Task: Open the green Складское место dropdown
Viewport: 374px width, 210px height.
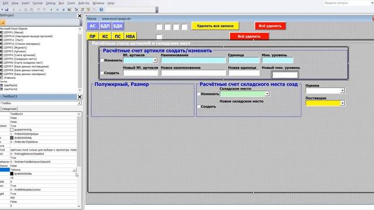Action: [267, 94]
